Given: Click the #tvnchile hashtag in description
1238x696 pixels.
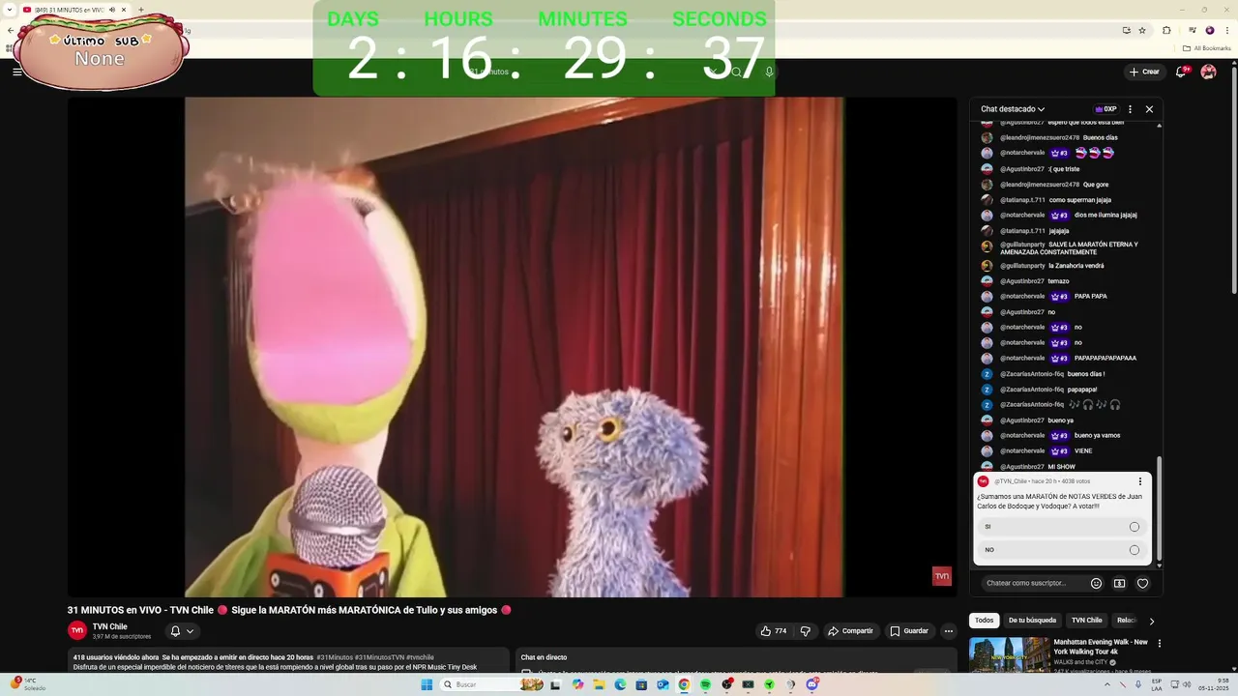Looking at the screenshot, I should tap(420, 657).
